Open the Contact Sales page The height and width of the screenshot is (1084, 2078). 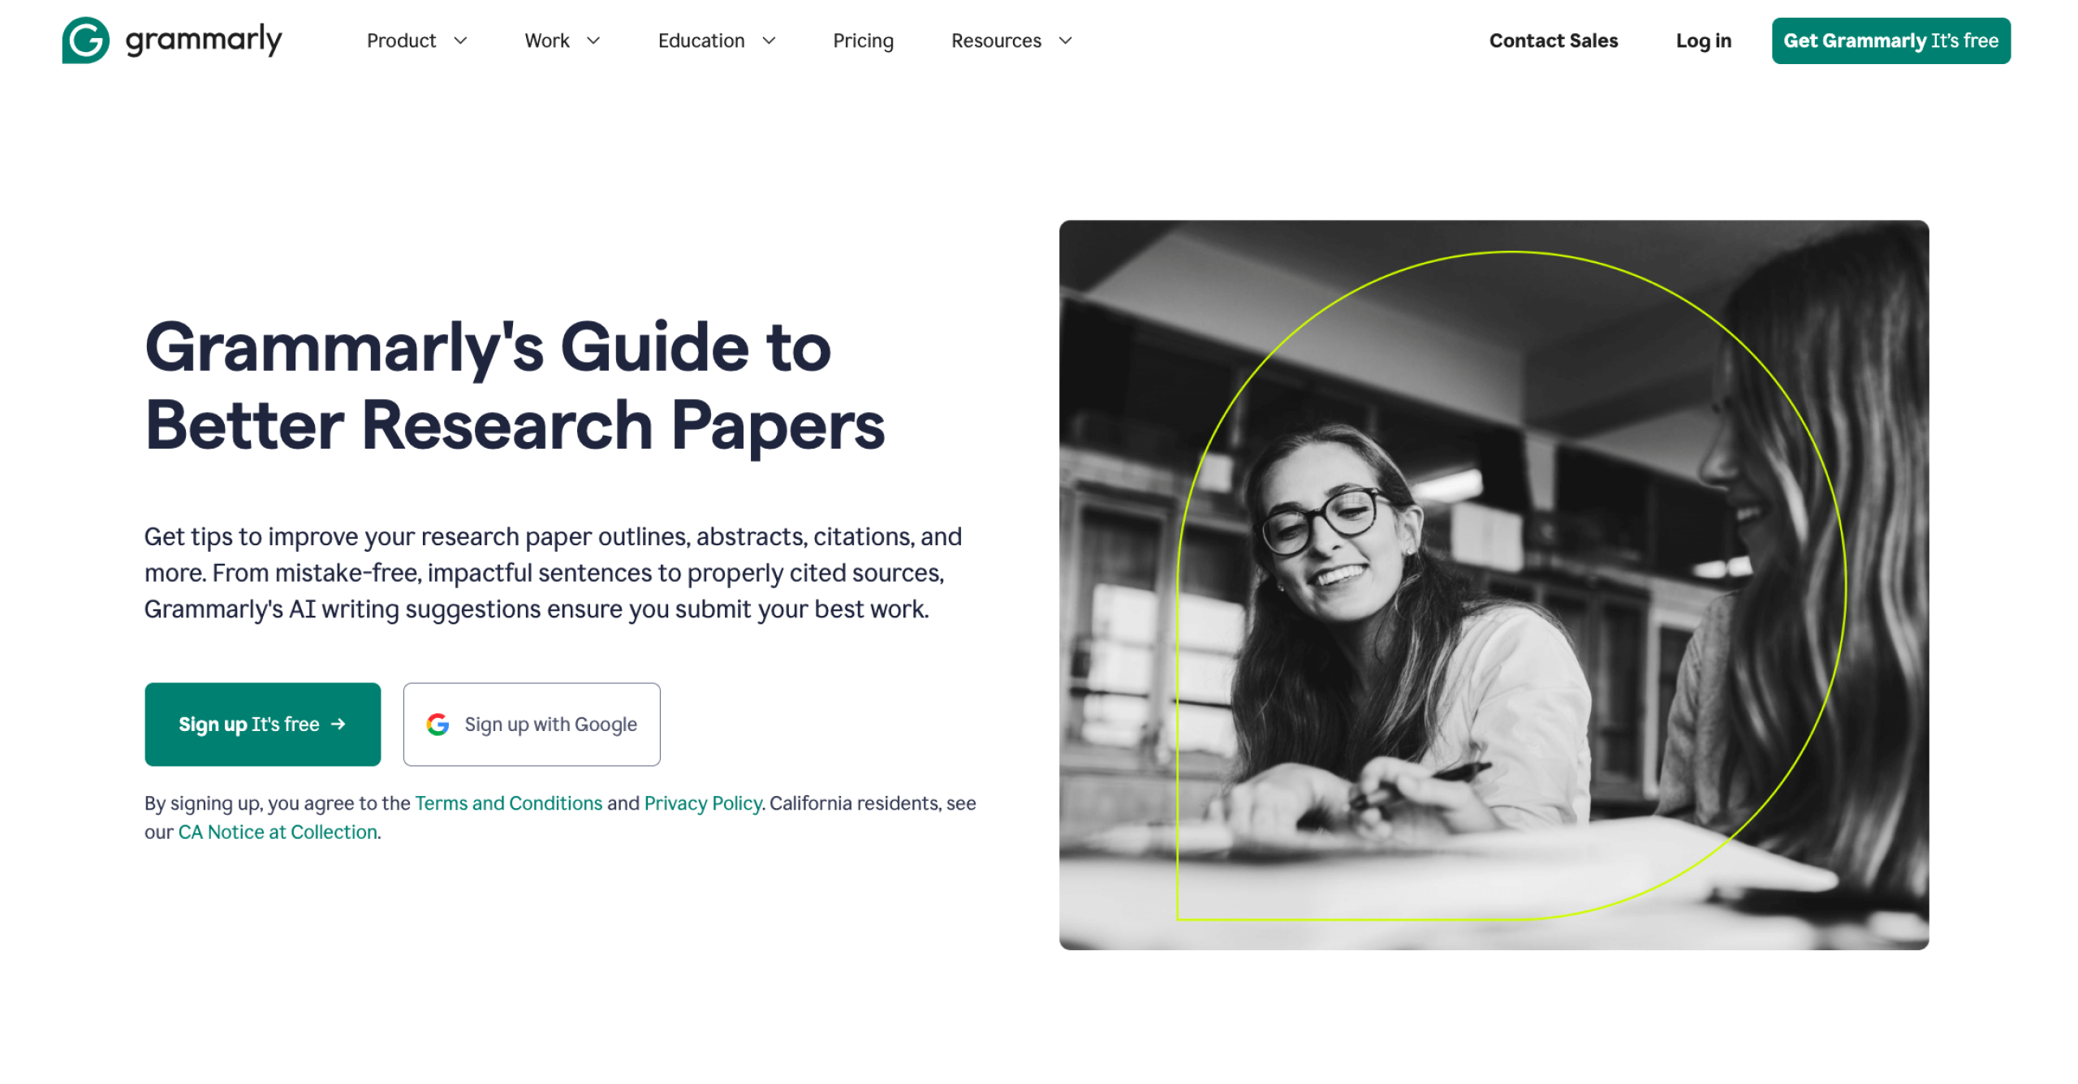(1553, 41)
